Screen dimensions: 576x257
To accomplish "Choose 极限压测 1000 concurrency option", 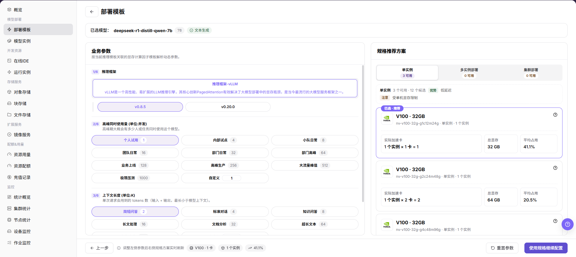I will pos(135,178).
